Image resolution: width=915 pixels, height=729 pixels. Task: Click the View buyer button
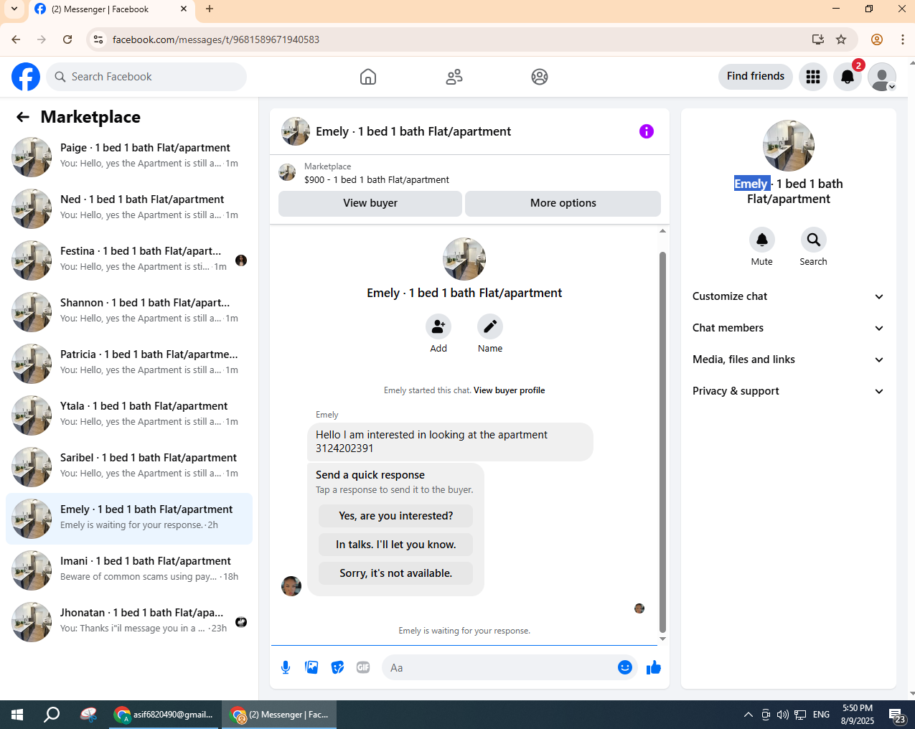pyautogui.click(x=370, y=203)
